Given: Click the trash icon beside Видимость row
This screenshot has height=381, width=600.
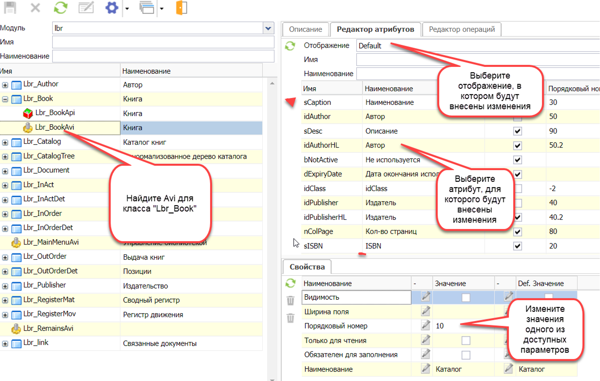Looking at the screenshot, I should pos(290,300).
